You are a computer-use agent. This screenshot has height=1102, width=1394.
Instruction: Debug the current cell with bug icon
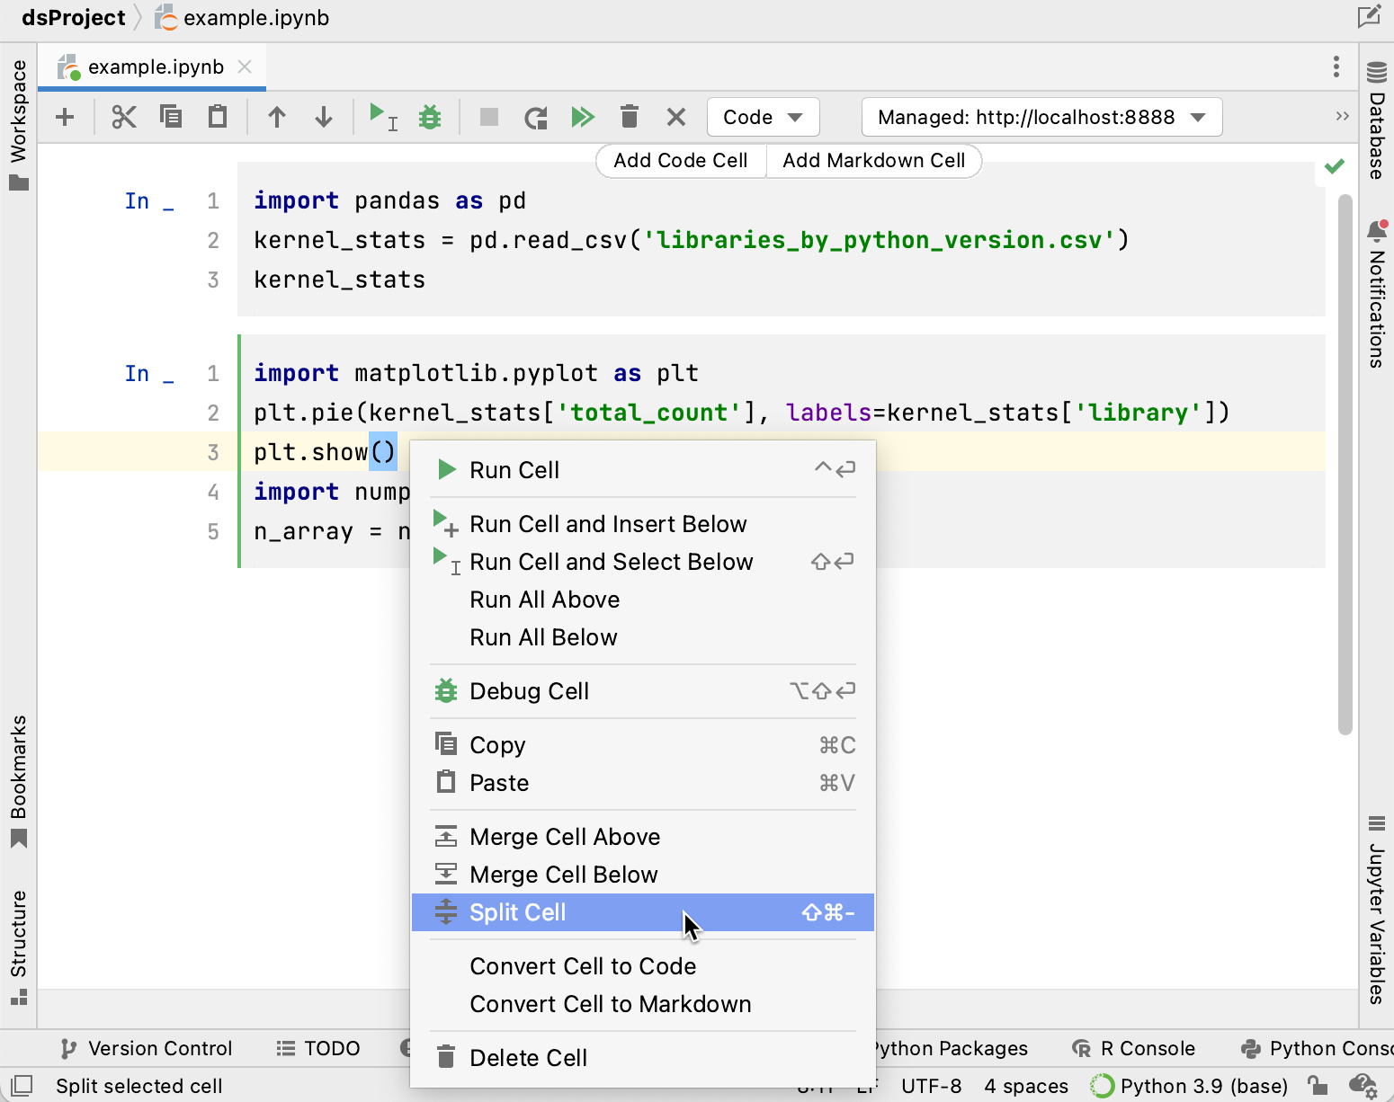pos(430,116)
